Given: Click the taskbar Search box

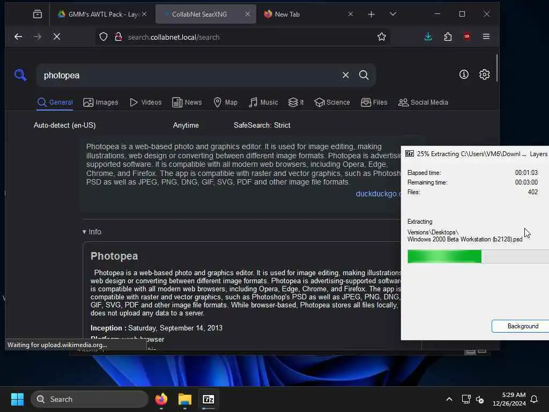Looking at the screenshot, I should 90,399.
